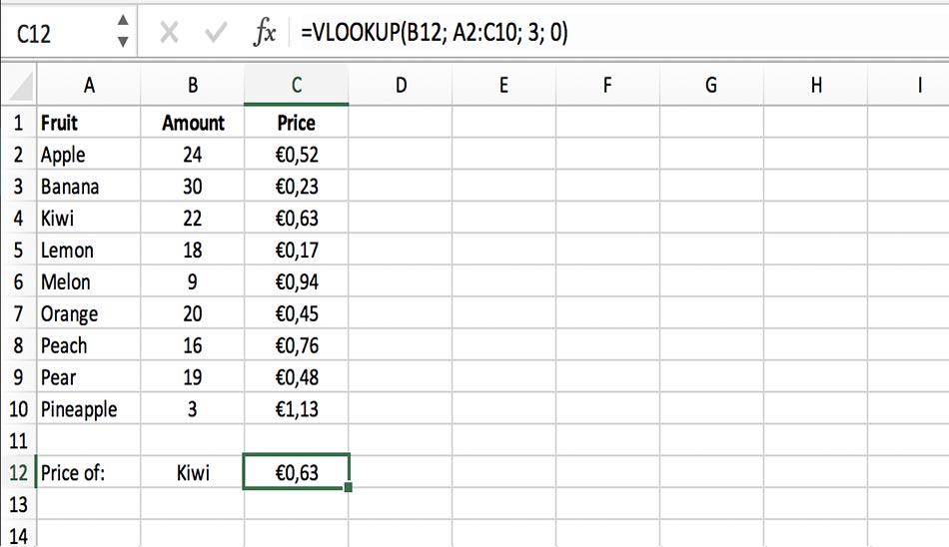Select column H header
The height and width of the screenshot is (547, 949).
tap(816, 85)
